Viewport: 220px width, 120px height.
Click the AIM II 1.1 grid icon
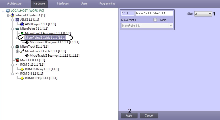click(17, 20)
